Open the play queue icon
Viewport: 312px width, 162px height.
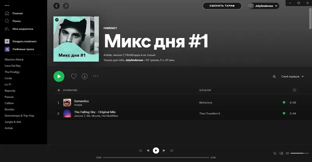[275, 153]
